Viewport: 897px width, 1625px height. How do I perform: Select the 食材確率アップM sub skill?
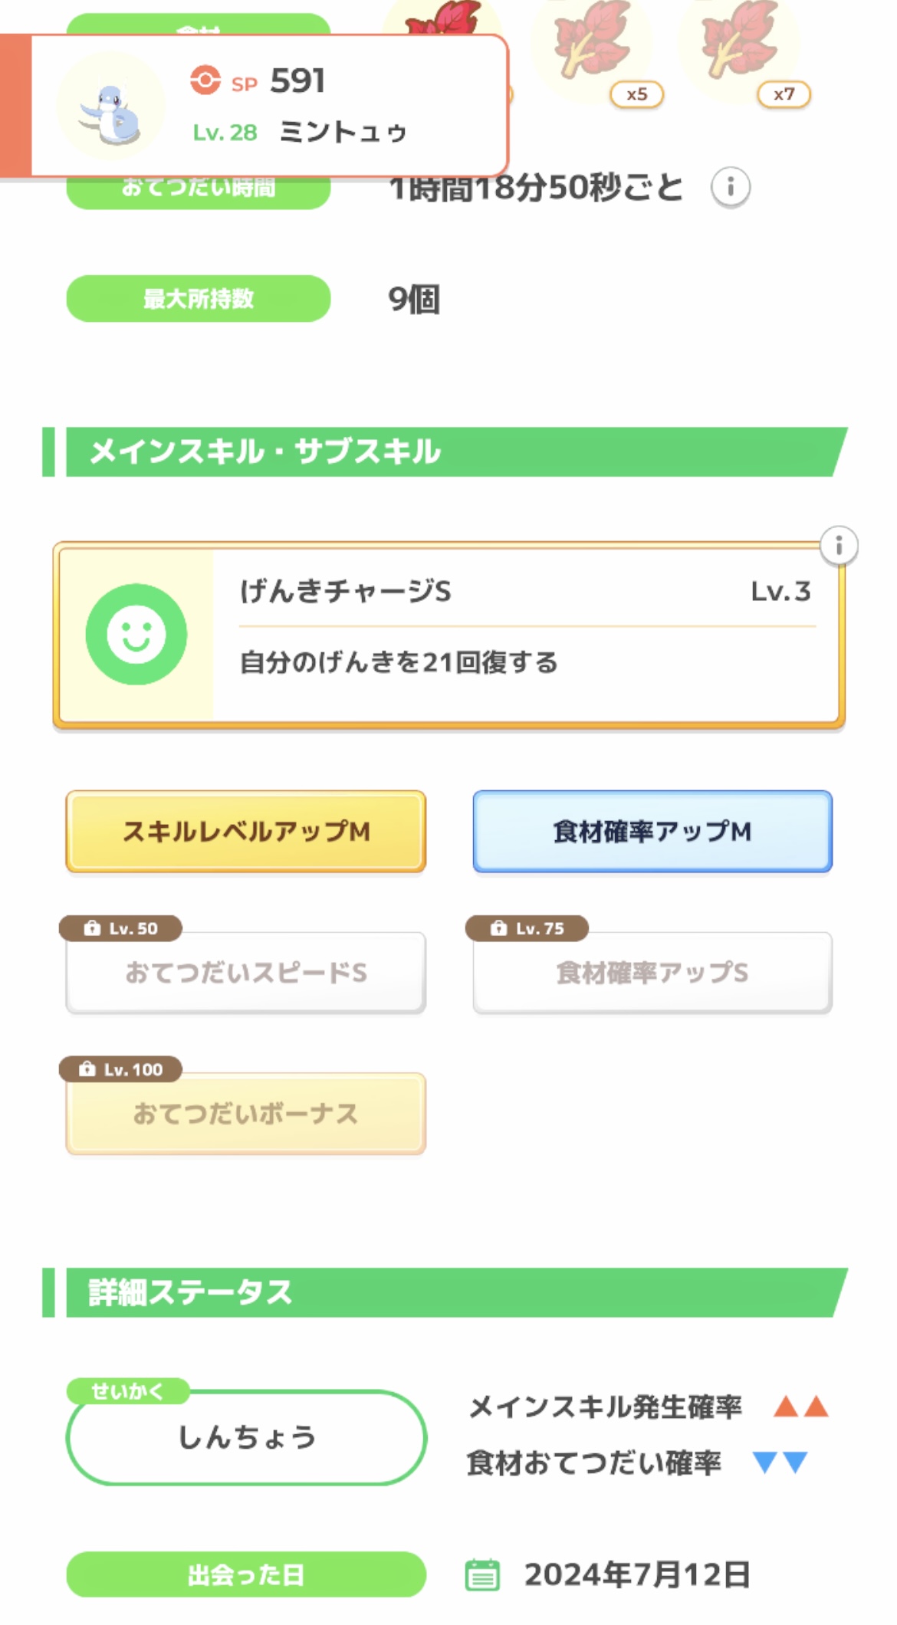(x=652, y=832)
